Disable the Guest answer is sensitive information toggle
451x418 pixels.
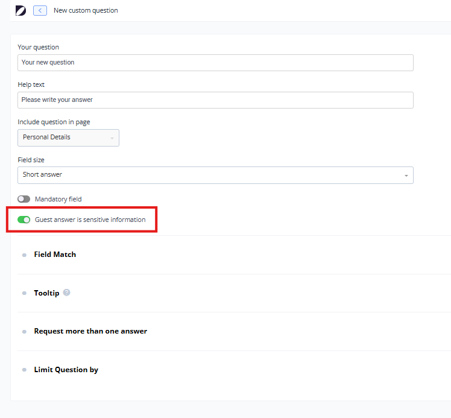point(24,220)
